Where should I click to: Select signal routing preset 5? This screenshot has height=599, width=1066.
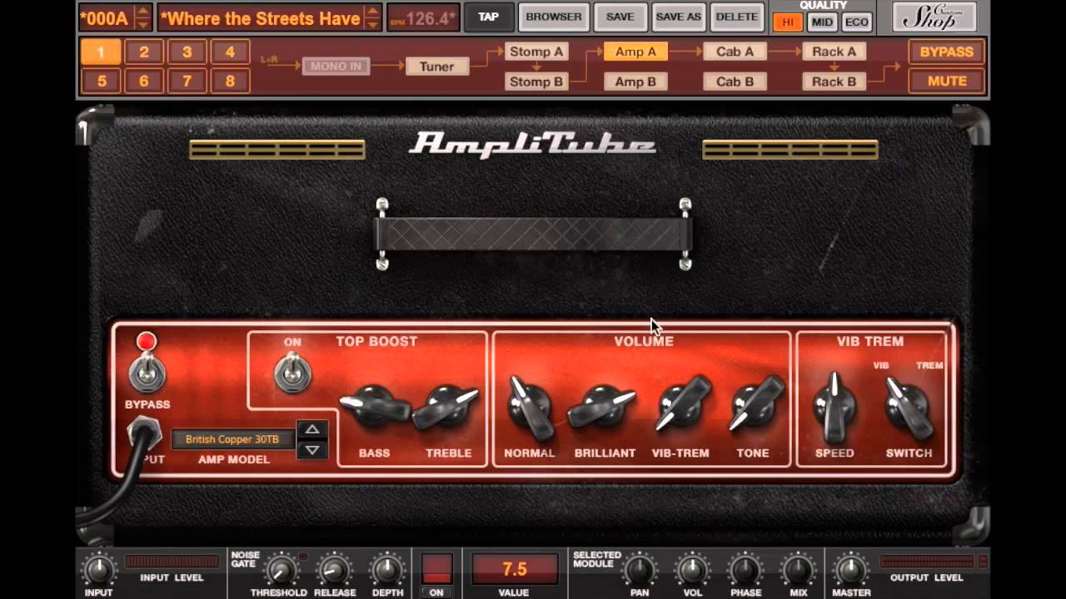click(x=101, y=81)
